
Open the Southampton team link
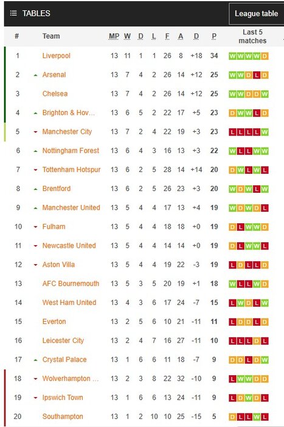(x=63, y=417)
